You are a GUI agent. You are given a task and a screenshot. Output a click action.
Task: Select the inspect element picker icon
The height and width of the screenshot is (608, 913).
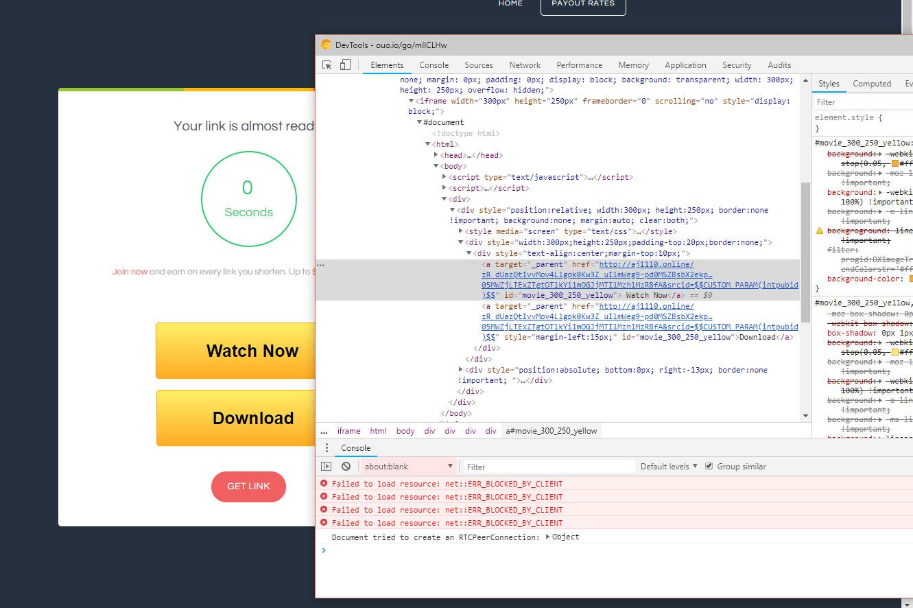tap(327, 64)
